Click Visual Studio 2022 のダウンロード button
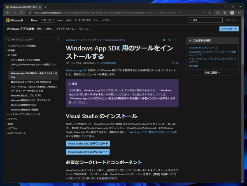This screenshot has height=186, width=247. (x=88, y=144)
